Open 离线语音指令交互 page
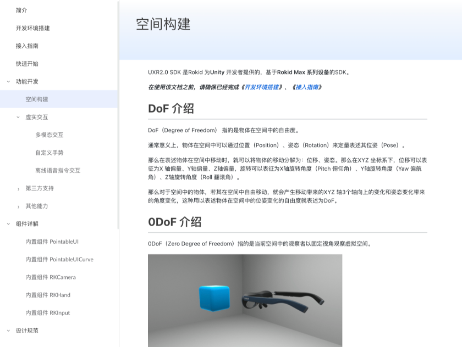 (x=58, y=171)
